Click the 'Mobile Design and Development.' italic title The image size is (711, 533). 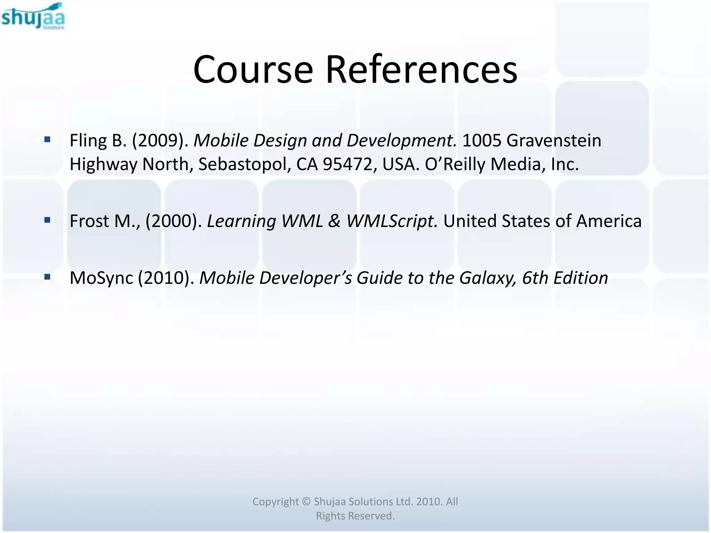tap(325, 141)
